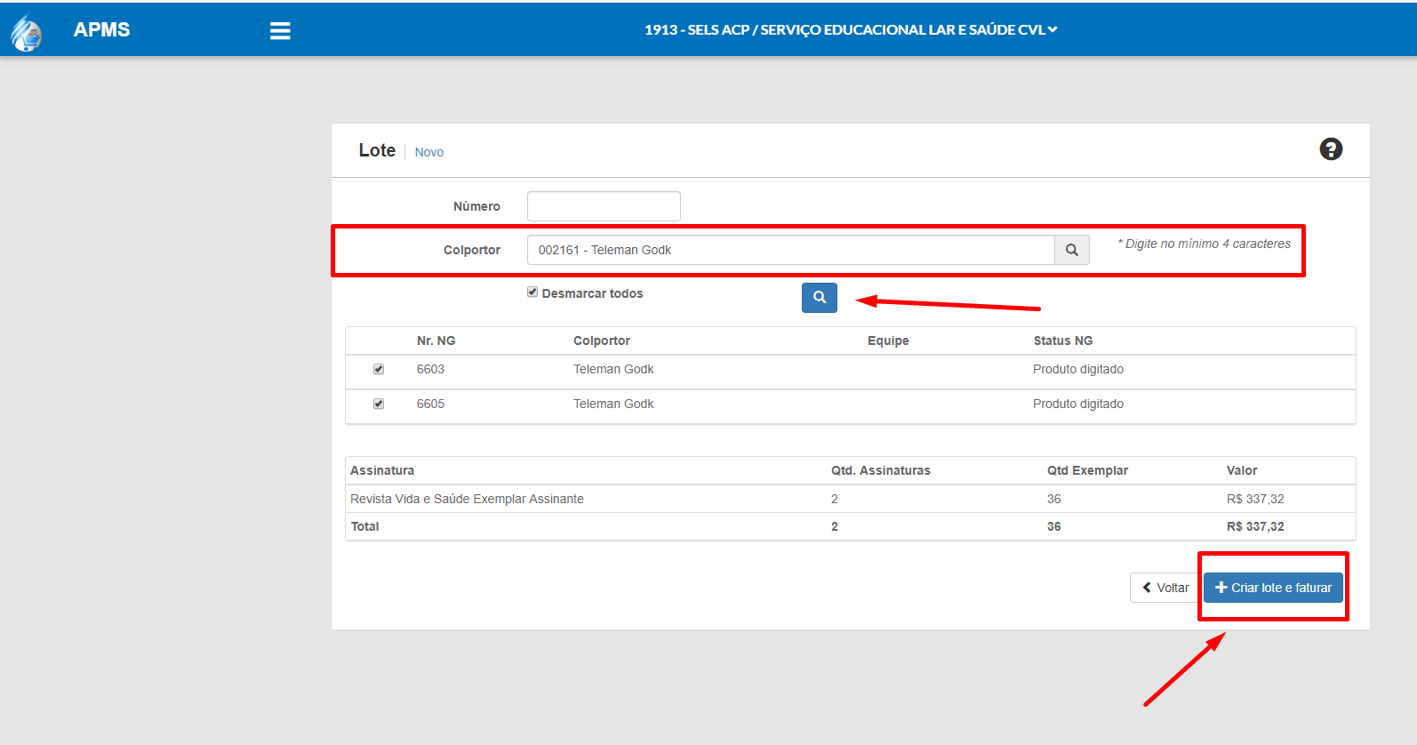Click the Novo breadcrumb link
This screenshot has height=745, width=1417.
428,152
